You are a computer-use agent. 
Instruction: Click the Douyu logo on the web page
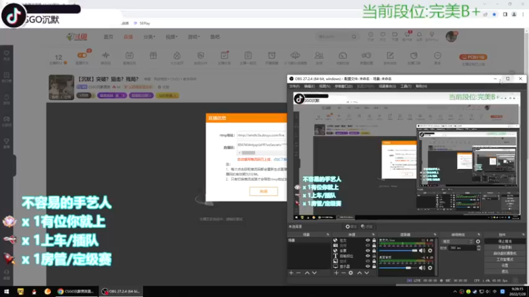77,37
